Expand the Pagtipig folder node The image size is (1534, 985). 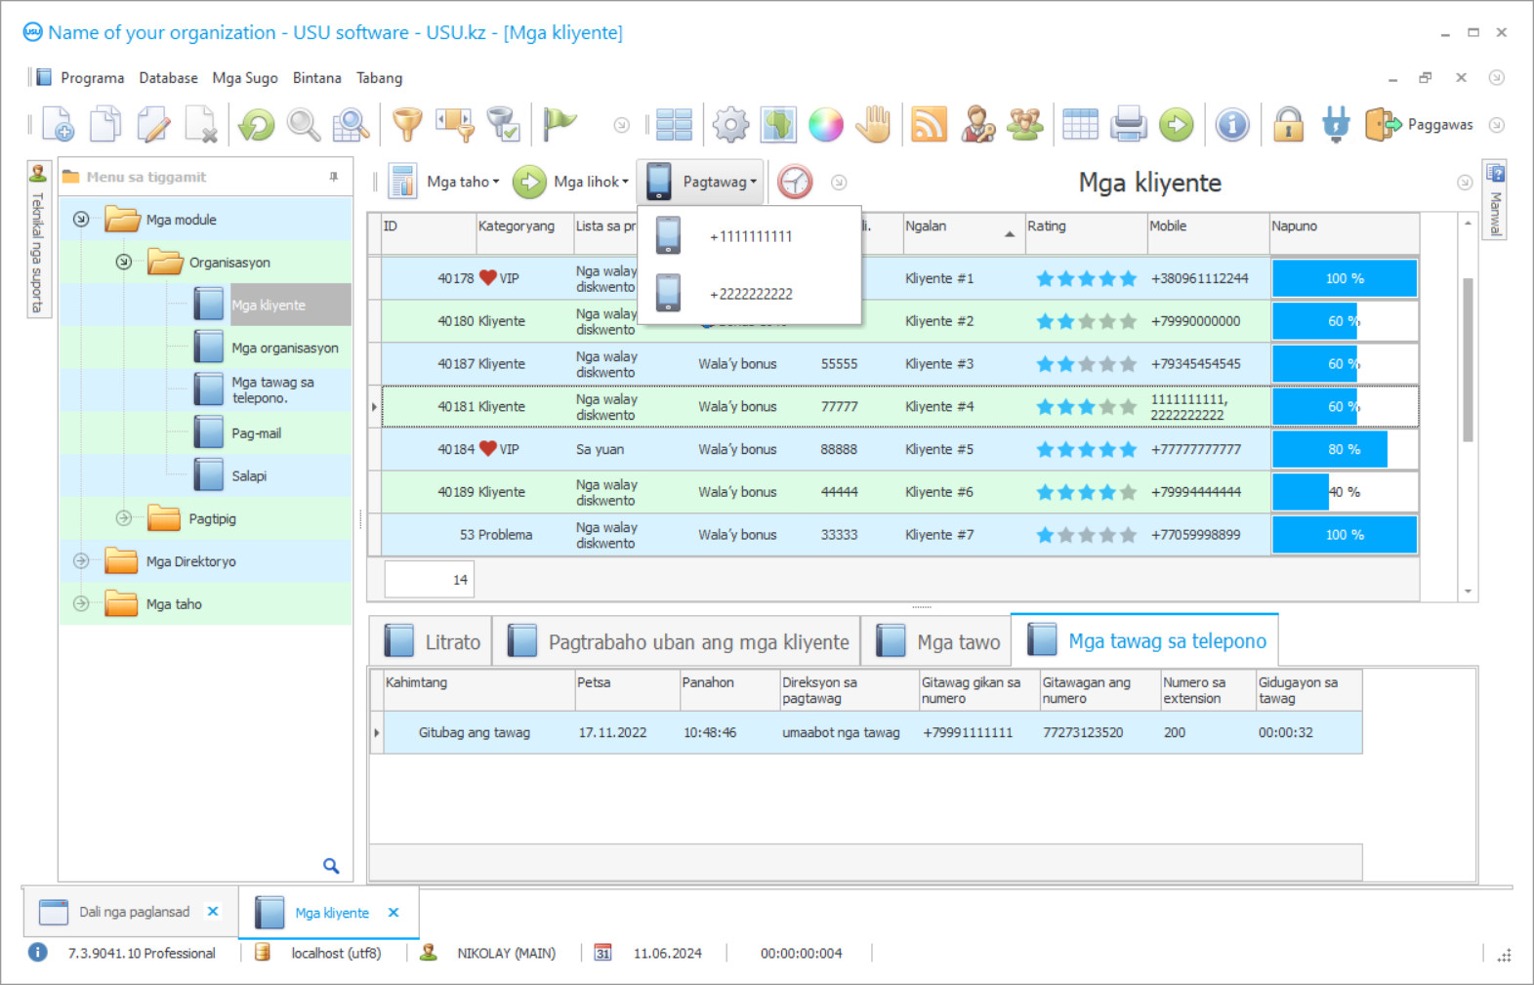click(124, 518)
